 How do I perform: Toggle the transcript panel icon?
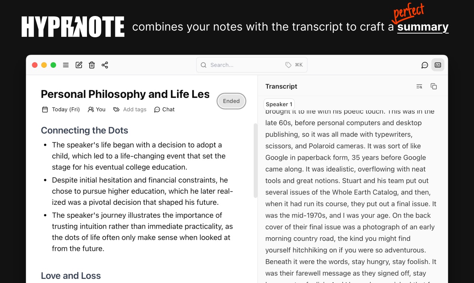(438, 65)
